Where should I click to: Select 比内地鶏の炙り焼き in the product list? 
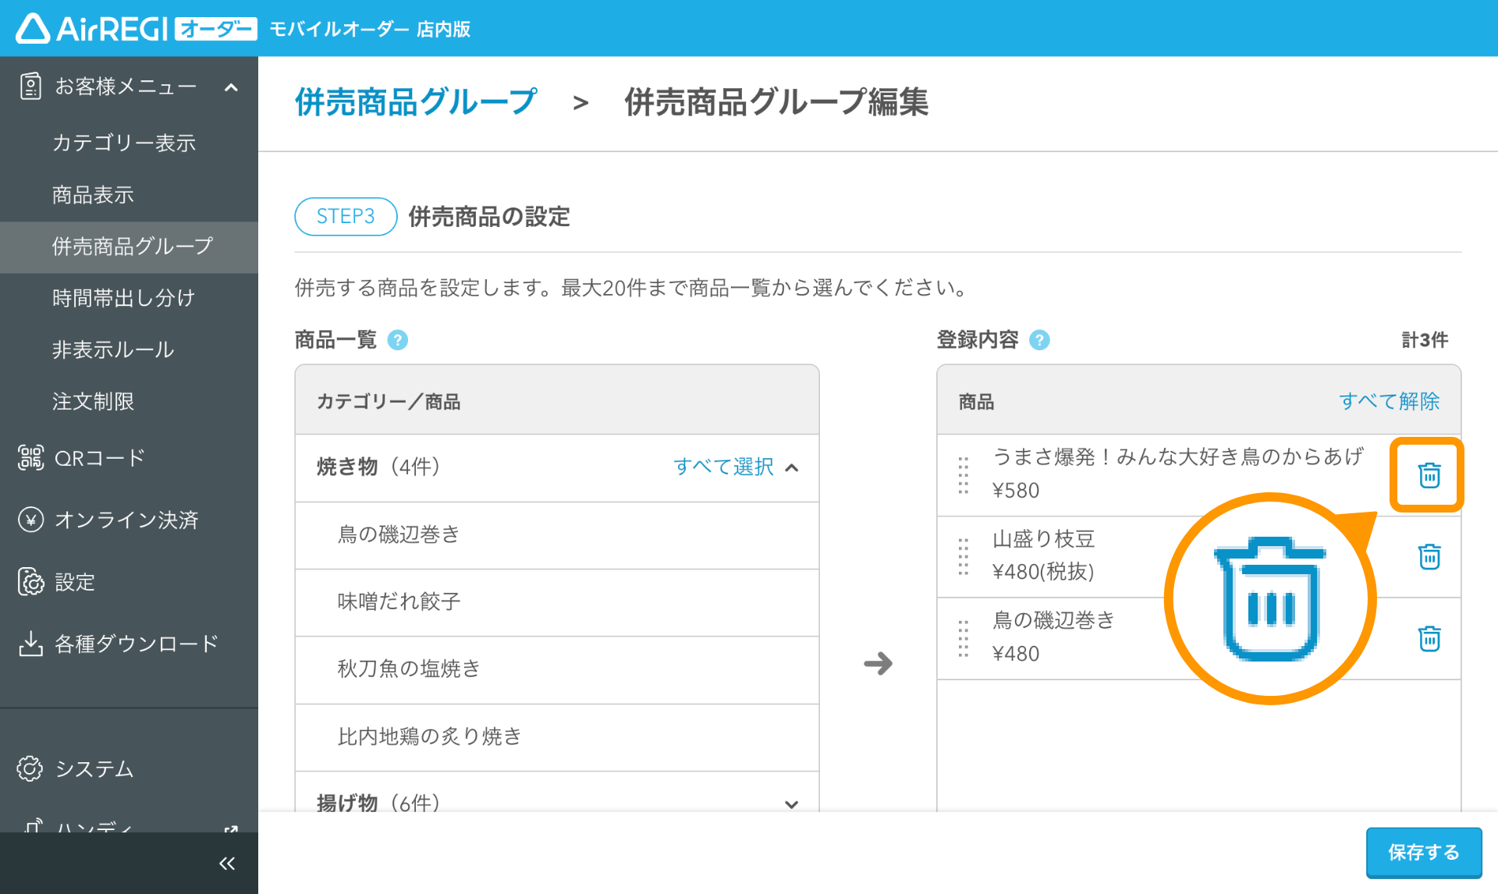[x=557, y=737]
